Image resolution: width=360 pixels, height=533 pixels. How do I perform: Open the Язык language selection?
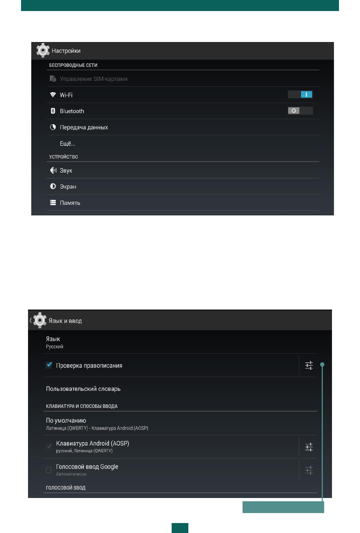tap(53, 342)
